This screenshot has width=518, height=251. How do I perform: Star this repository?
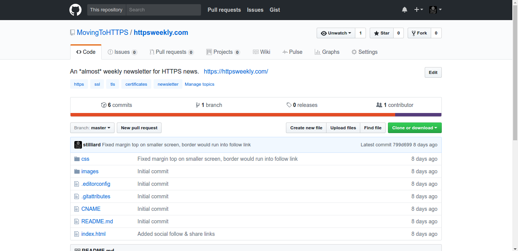pyautogui.click(x=381, y=33)
